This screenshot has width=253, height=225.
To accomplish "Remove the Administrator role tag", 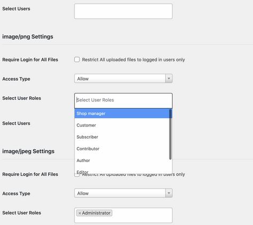I will point(80,213).
